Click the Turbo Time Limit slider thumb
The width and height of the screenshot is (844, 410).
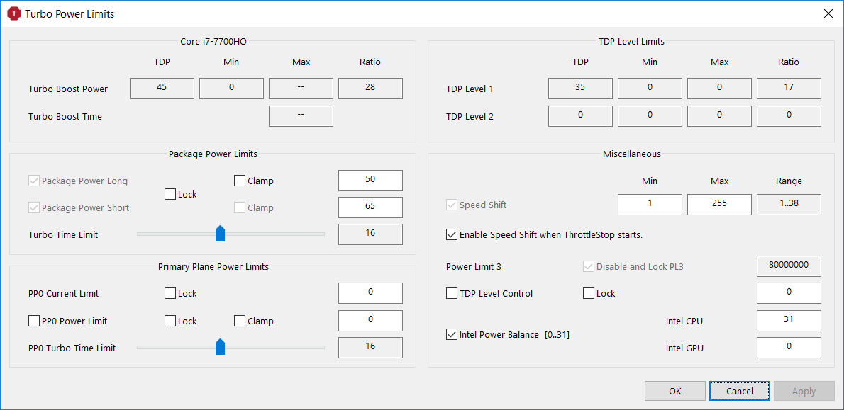pyautogui.click(x=220, y=234)
